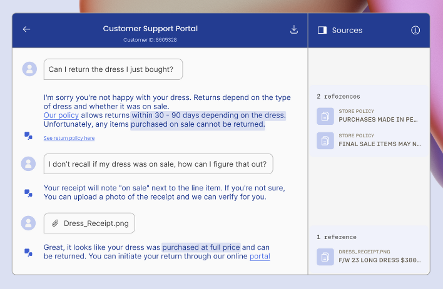
Task: Click 'FINAL SALE ITEMS MAY N…' source title
Action: pos(380,144)
